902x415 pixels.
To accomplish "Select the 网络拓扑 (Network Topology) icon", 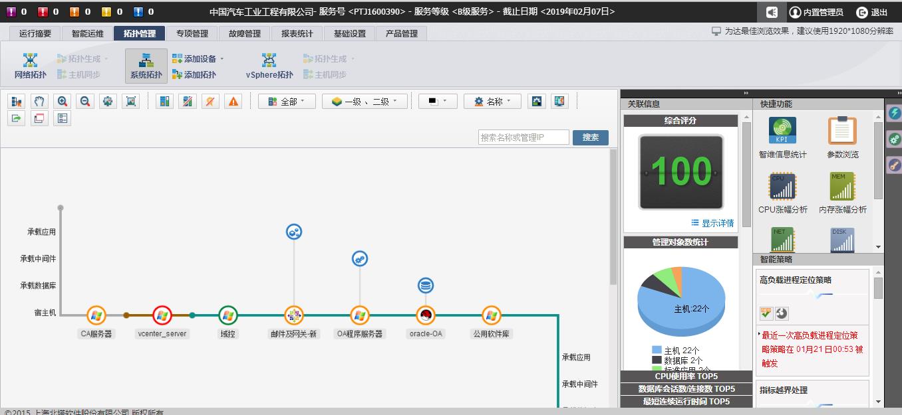I will pyautogui.click(x=29, y=64).
